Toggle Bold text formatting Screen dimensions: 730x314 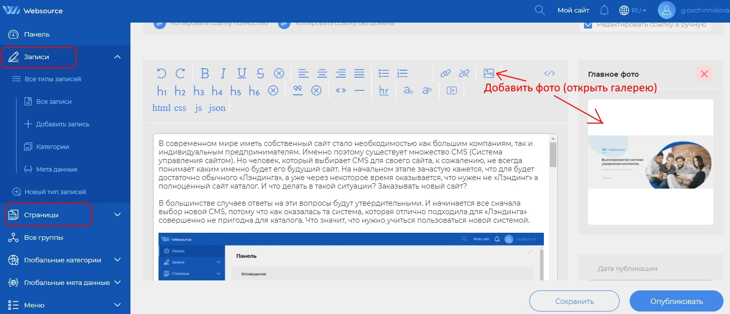205,74
